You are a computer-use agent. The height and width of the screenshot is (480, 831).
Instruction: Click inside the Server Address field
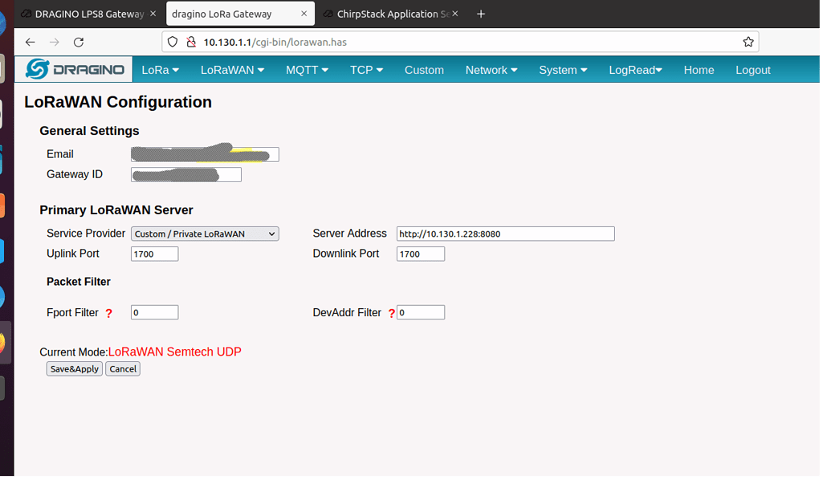[505, 233]
